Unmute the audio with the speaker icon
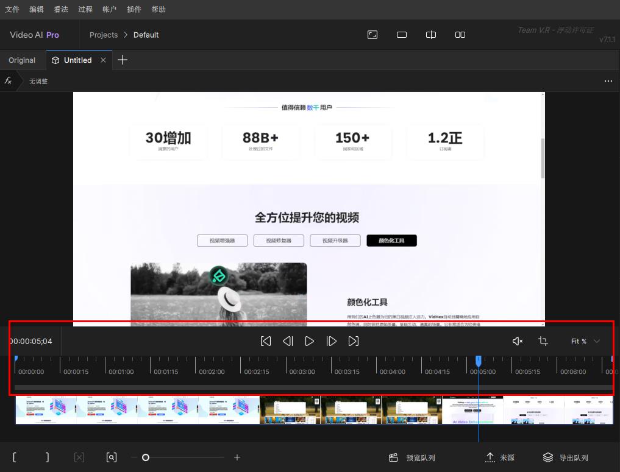The height and width of the screenshot is (472, 620). [x=518, y=341]
